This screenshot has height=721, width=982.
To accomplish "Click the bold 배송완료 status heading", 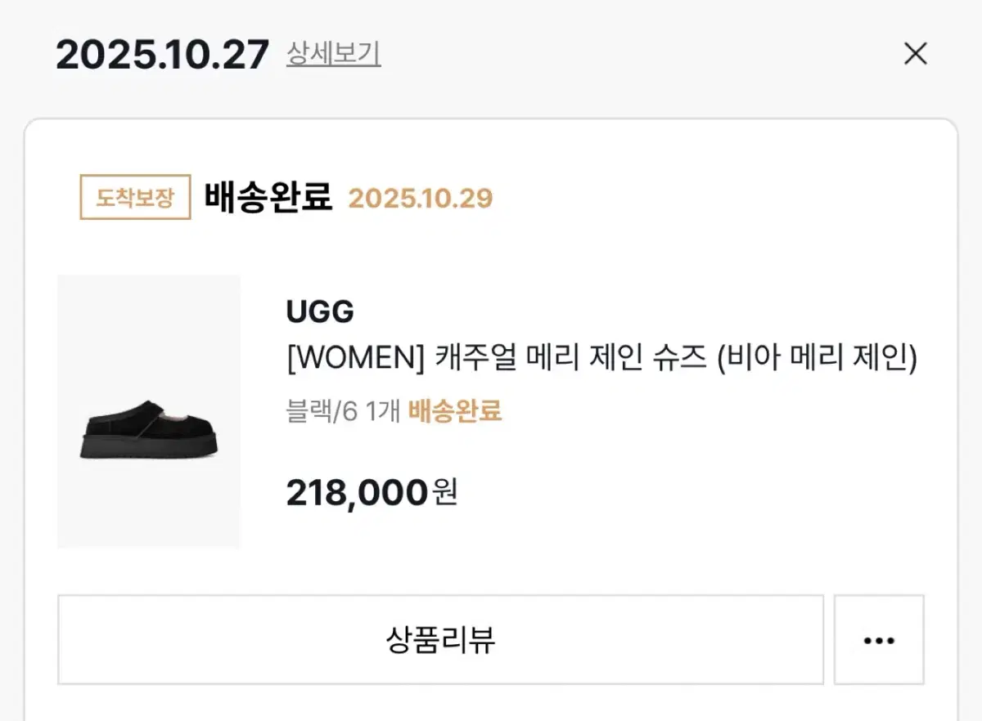I will pos(268,198).
